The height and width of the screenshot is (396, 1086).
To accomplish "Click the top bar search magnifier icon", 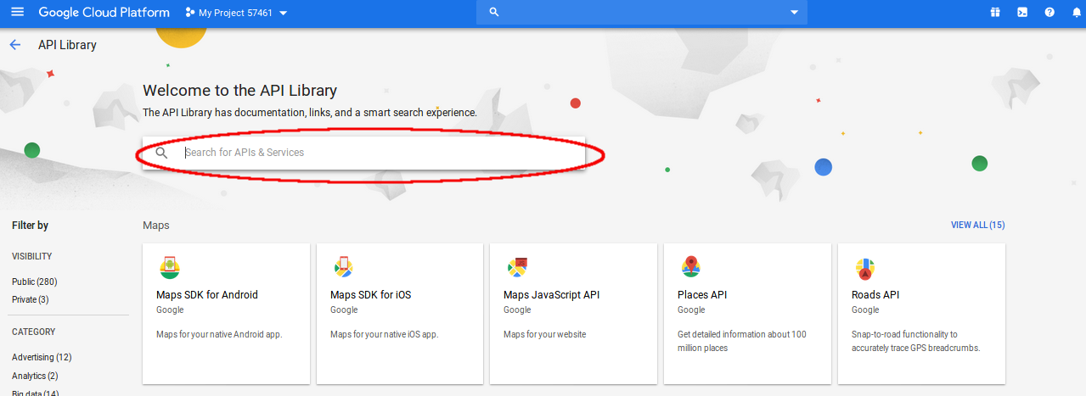I will [494, 13].
